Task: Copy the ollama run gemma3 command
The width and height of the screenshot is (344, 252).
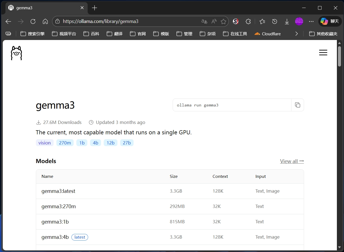Action: [x=297, y=105]
